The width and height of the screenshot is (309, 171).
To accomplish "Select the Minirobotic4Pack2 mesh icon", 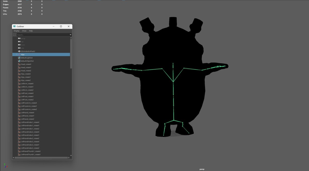I will coord(19,51).
